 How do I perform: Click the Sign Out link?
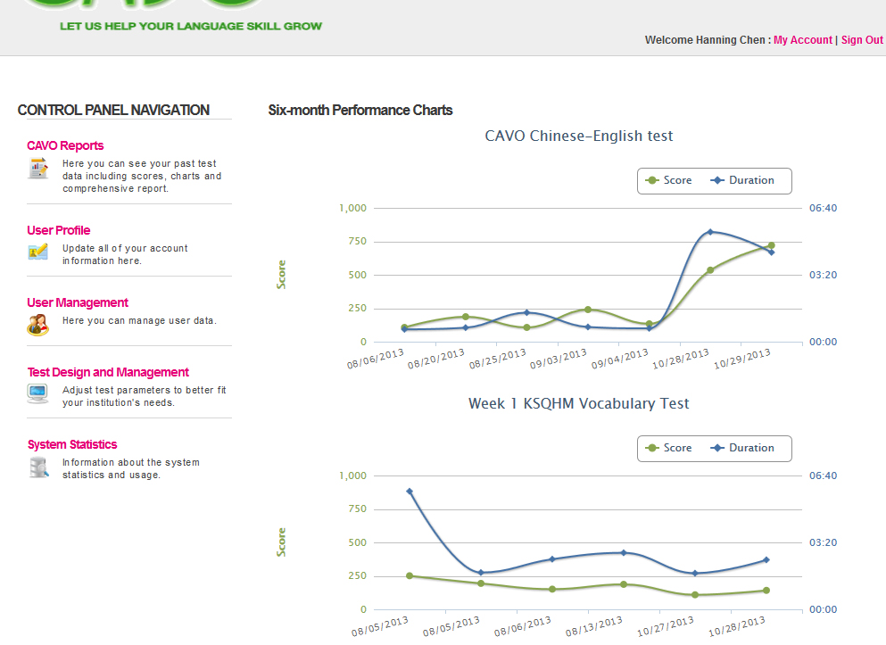point(862,40)
